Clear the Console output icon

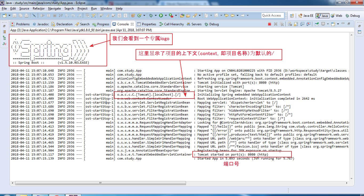click(x=290, y=24)
